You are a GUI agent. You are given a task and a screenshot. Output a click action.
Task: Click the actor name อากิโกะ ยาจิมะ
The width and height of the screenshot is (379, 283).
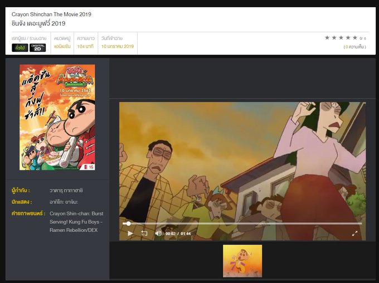coord(64,202)
